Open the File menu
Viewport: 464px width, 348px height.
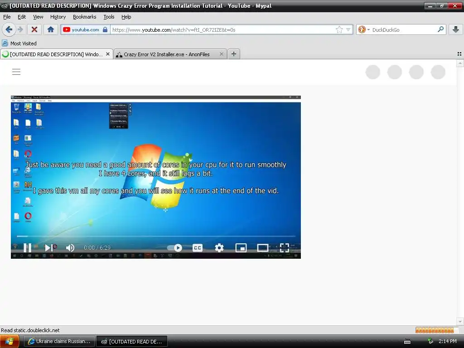click(x=7, y=17)
